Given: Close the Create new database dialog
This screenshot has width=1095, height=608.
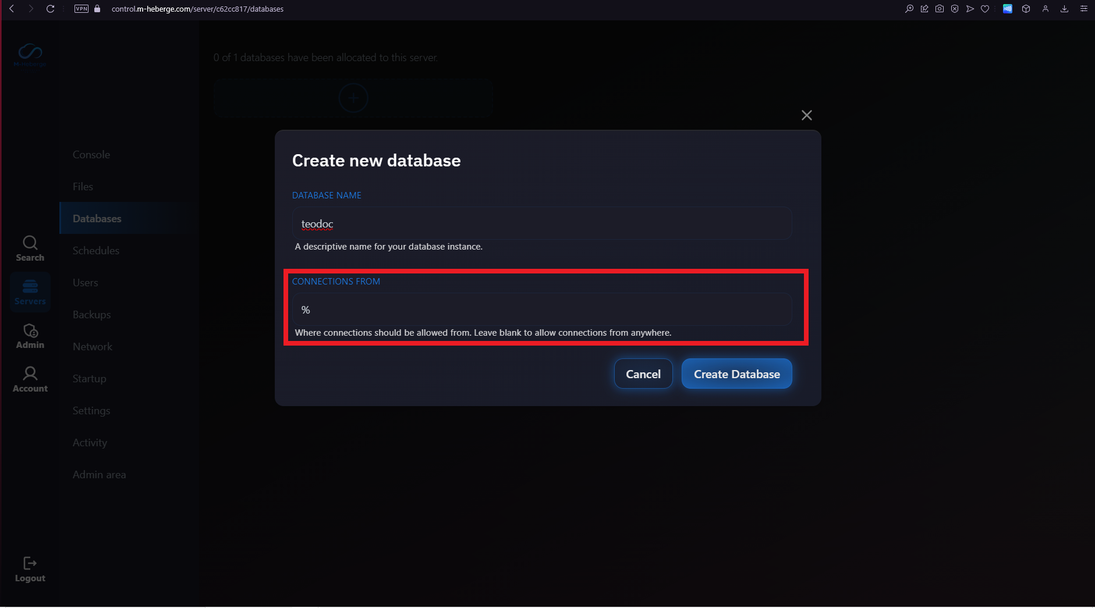Looking at the screenshot, I should click(806, 115).
